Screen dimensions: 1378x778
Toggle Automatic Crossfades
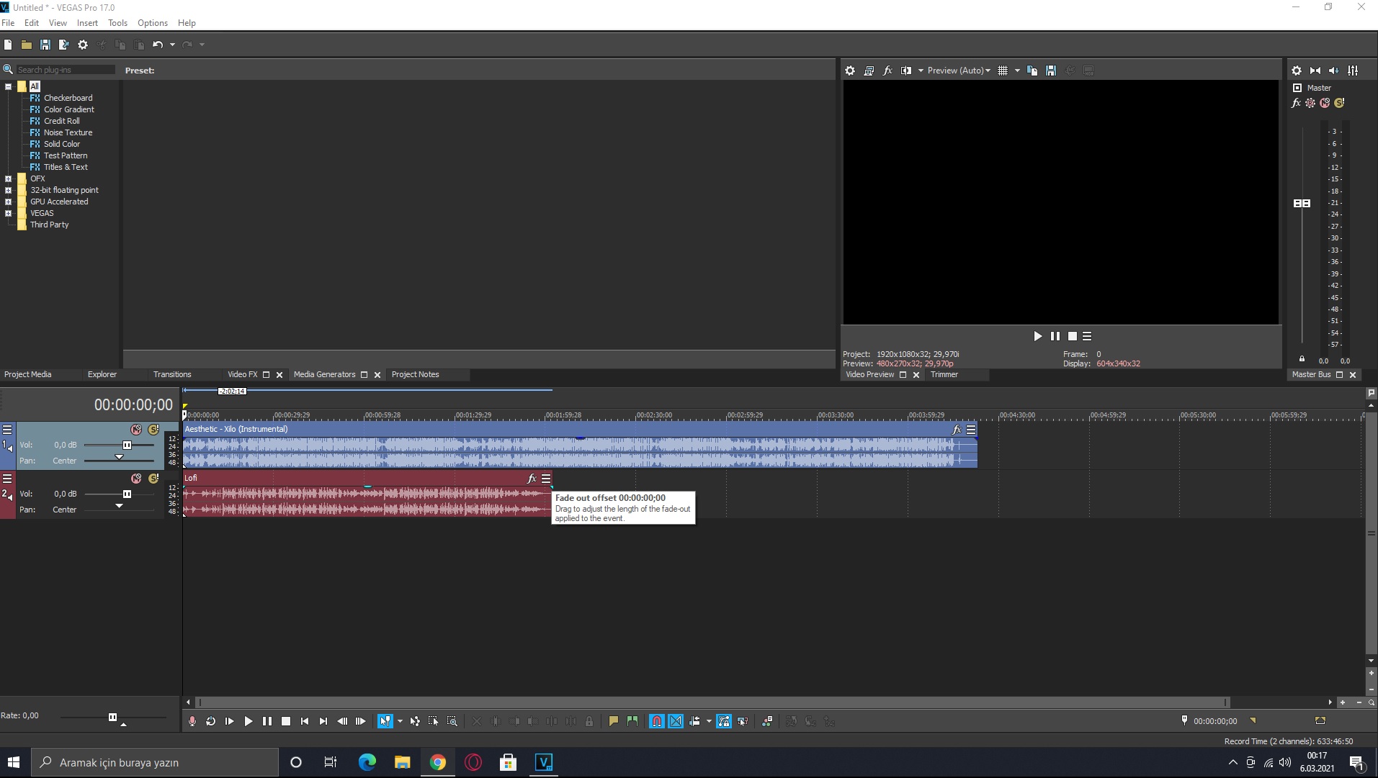676,721
